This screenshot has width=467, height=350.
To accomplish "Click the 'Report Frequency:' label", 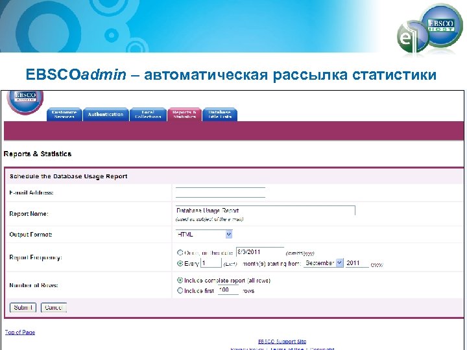I will (36, 257).
